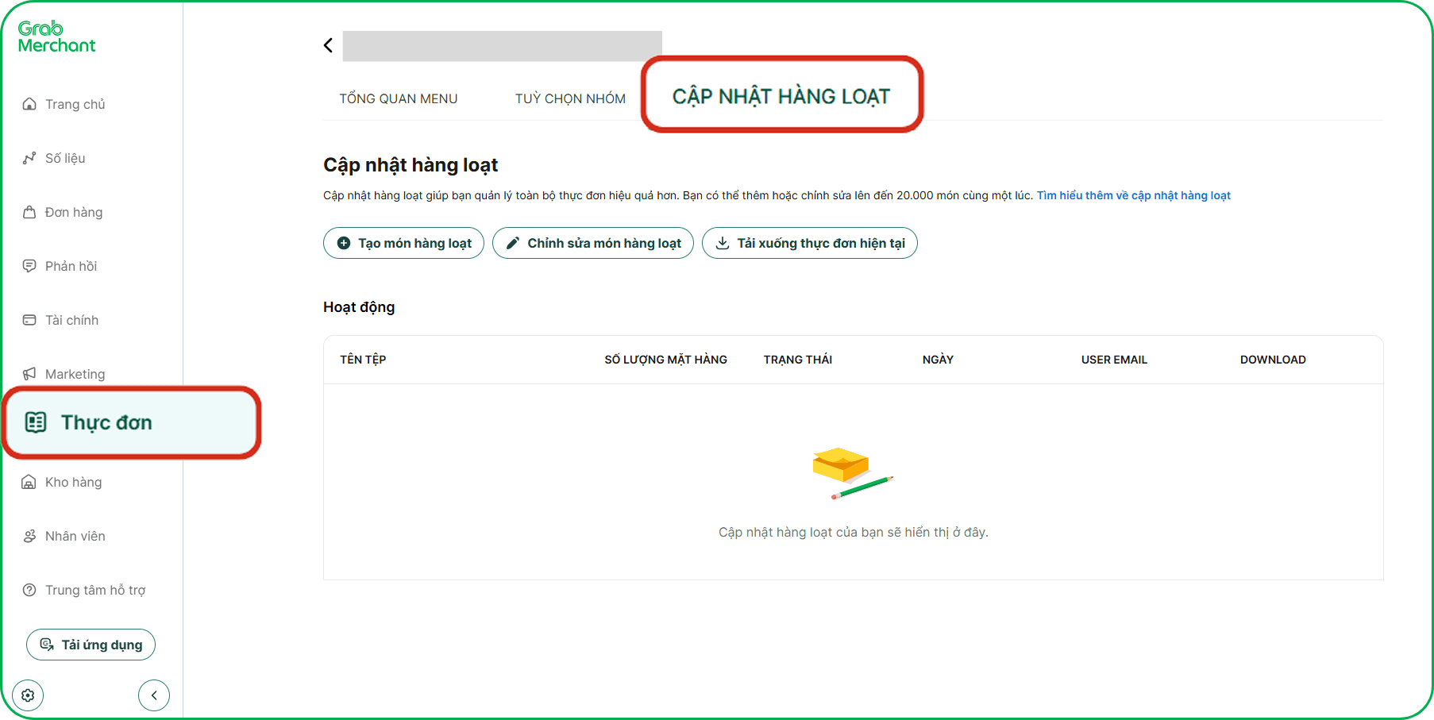Open settings via the gear icon
Screen dimensions: 1434x720
tap(28, 695)
